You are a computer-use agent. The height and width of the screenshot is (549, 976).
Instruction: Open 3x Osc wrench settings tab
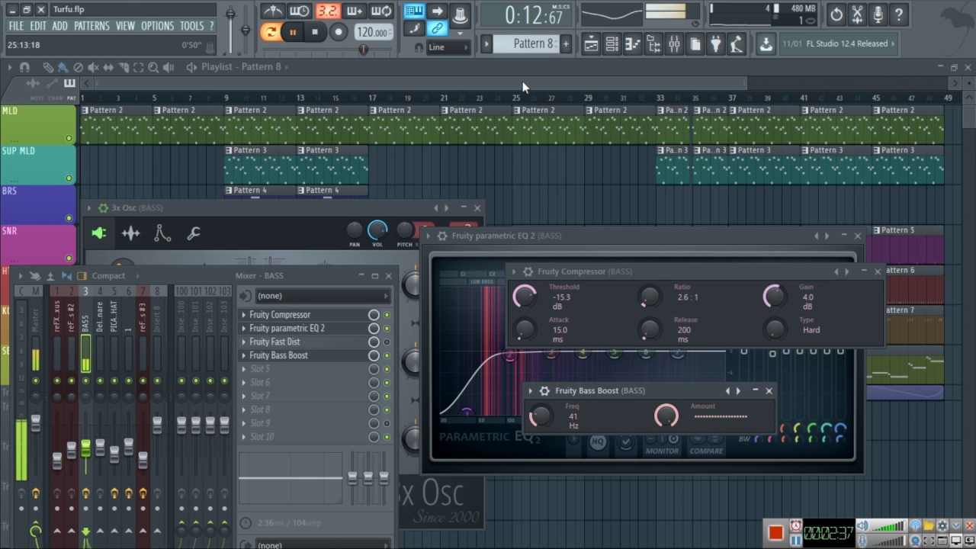[x=194, y=233]
